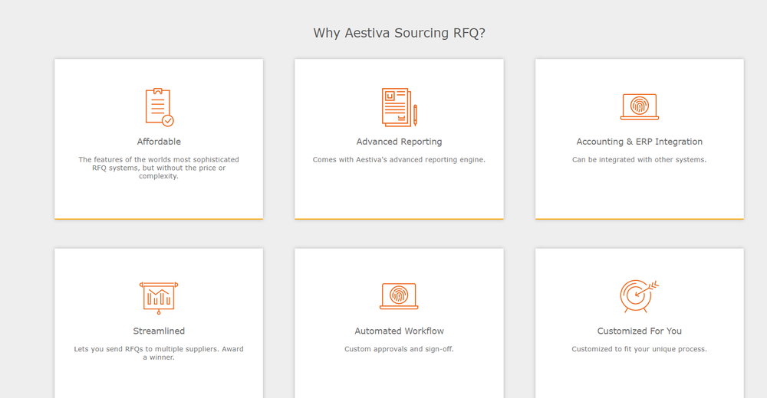Click 'Lets you send RFQs to multiple suppliers'
767x398 pixels.
click(x=146, y=349)
